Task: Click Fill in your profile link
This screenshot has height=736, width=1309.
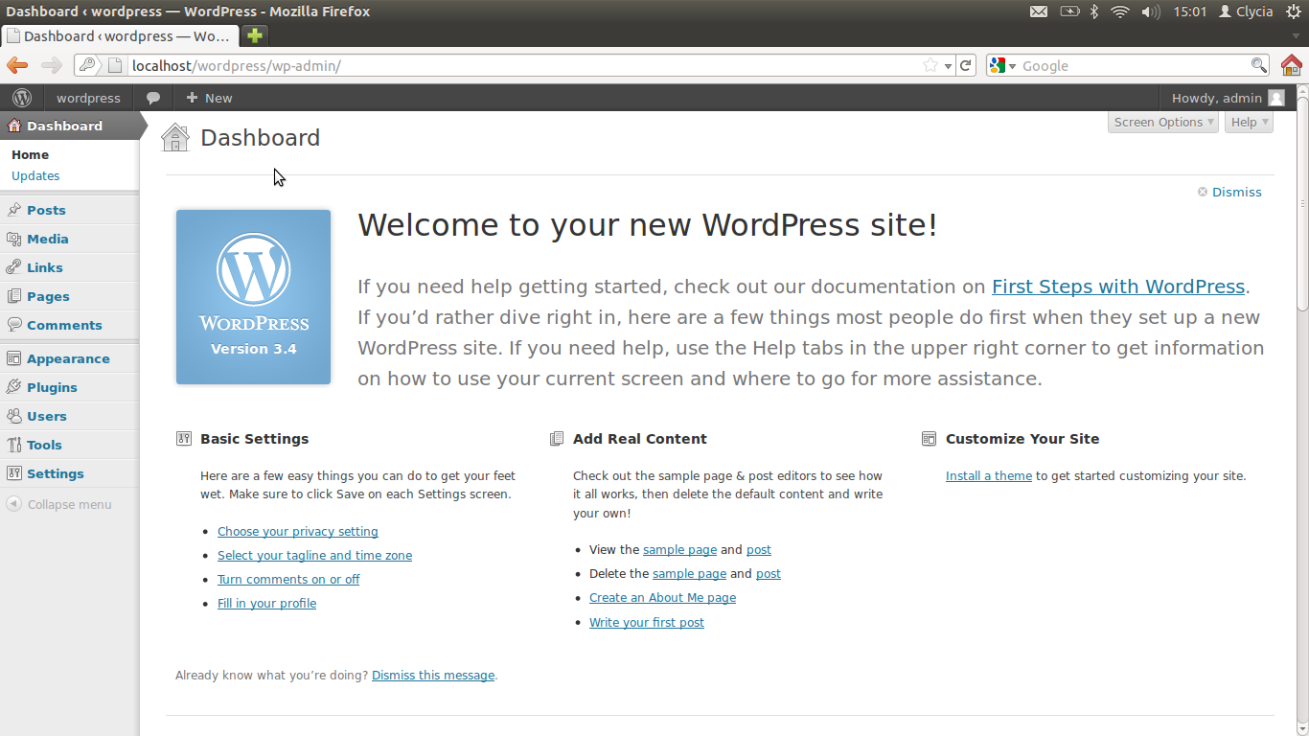Action: point(266,603)
